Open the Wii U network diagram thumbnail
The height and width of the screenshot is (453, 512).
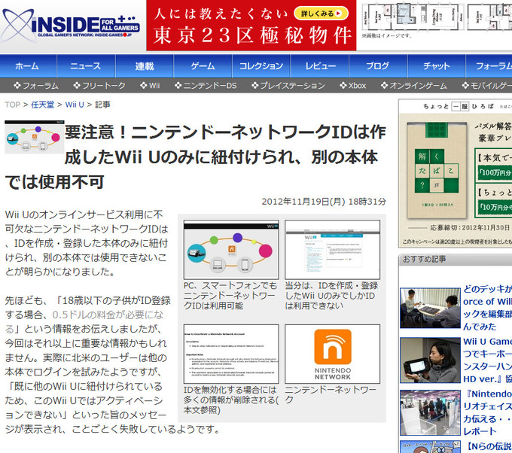point(231,250)
